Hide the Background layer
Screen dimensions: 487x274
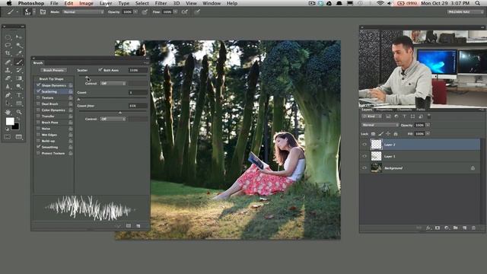(364, 168)
